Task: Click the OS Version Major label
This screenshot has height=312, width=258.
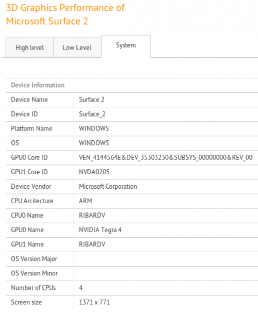Action: pos(34,259)
